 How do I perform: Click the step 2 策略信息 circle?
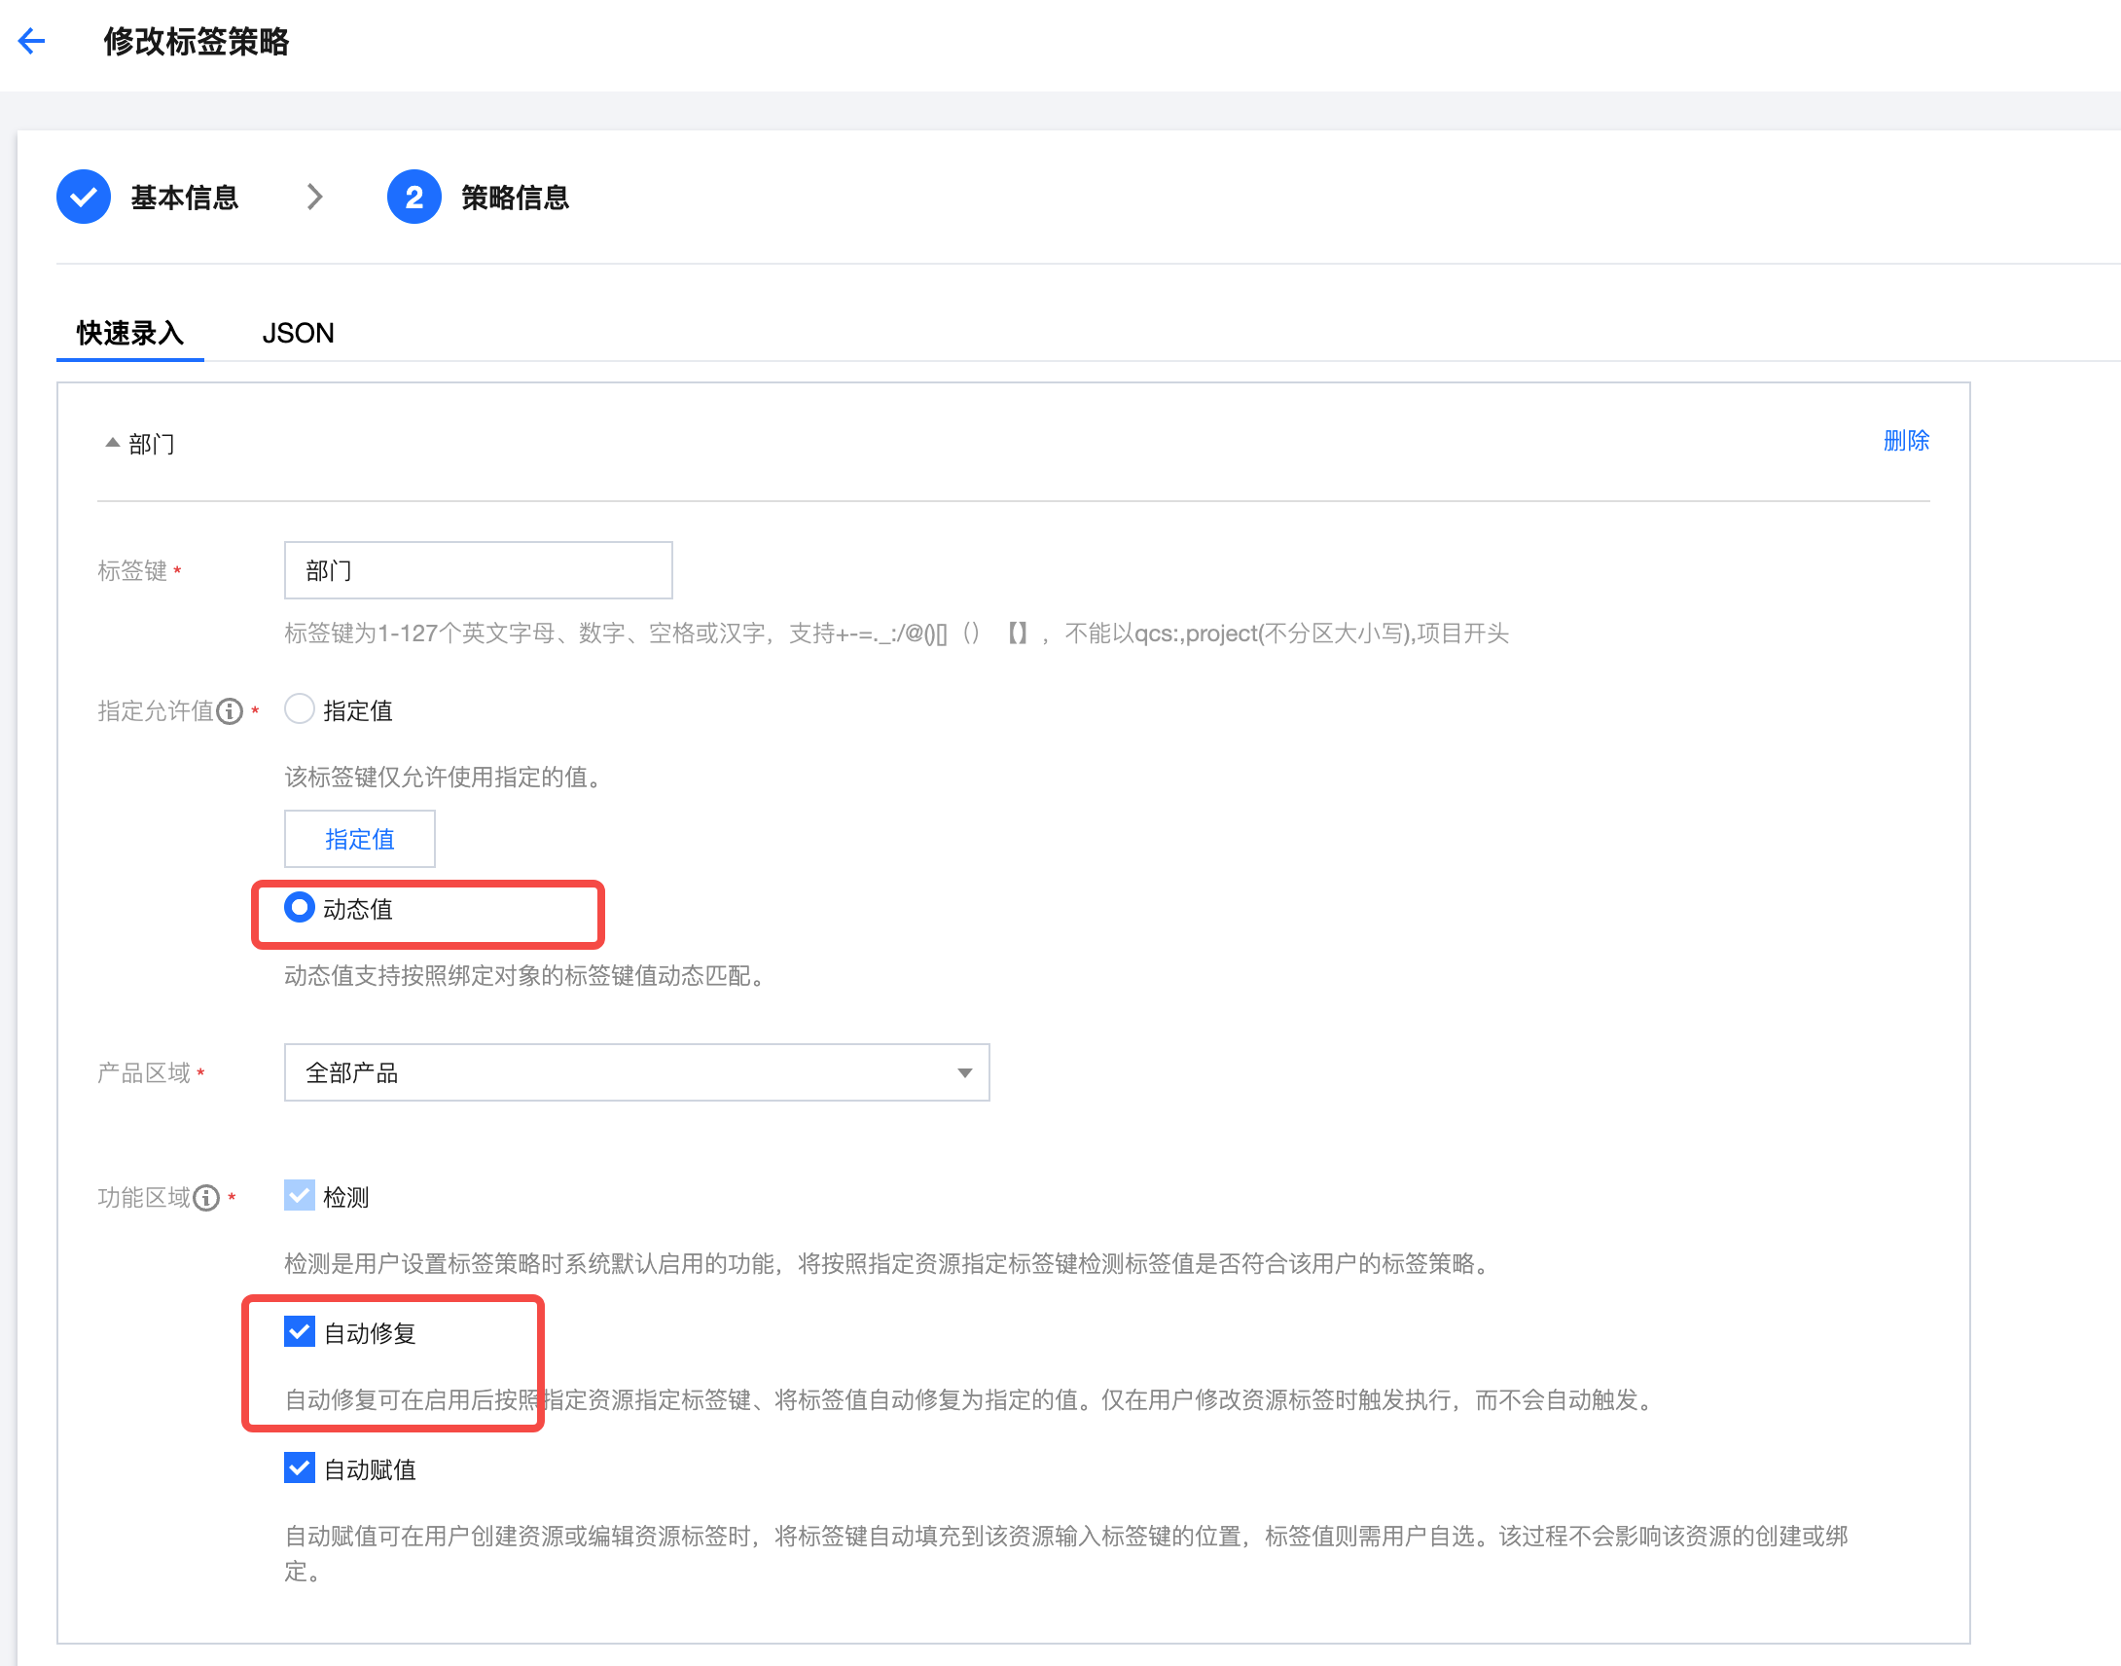point(413,197)
